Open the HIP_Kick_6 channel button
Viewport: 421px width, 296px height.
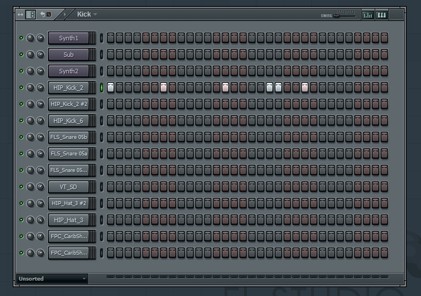pos(69,121)
